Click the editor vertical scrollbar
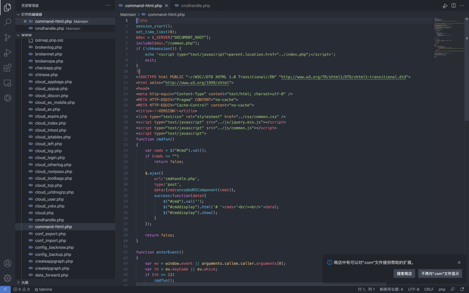The image size is (469, 293). point(466,69)
